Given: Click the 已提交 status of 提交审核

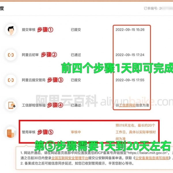Looking at the screenshot, I should click(76, 30).
